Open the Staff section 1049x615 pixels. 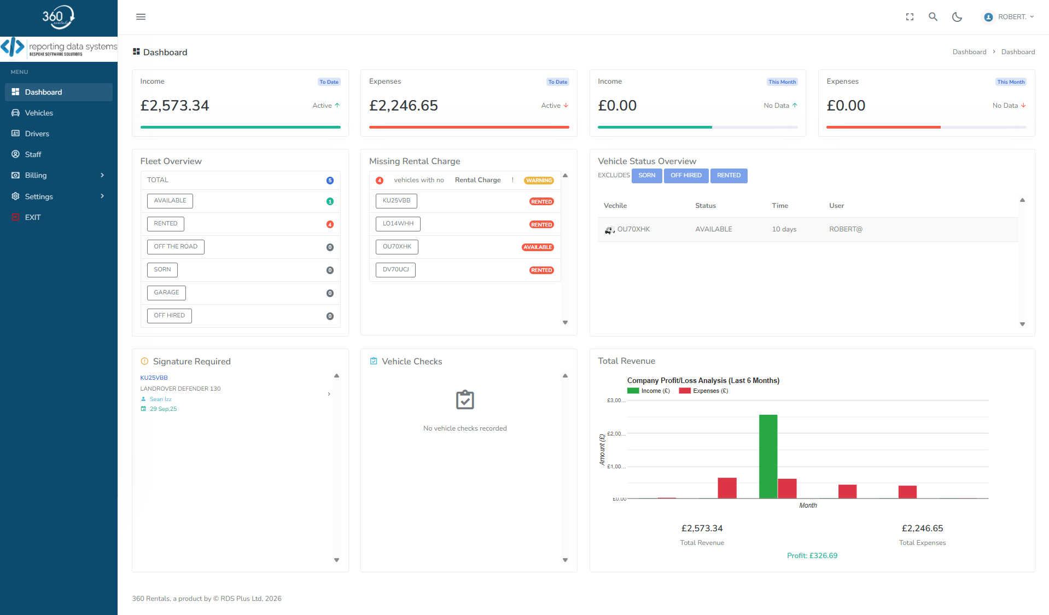tap(33, 154)
